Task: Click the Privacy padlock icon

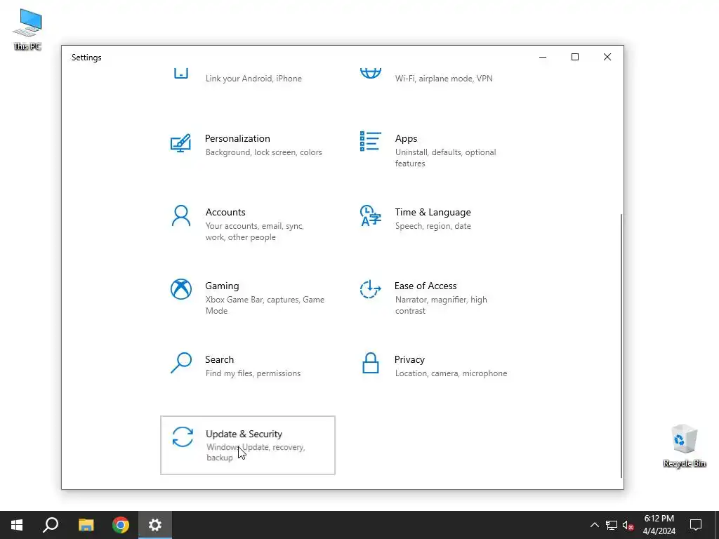Action: 371,363
